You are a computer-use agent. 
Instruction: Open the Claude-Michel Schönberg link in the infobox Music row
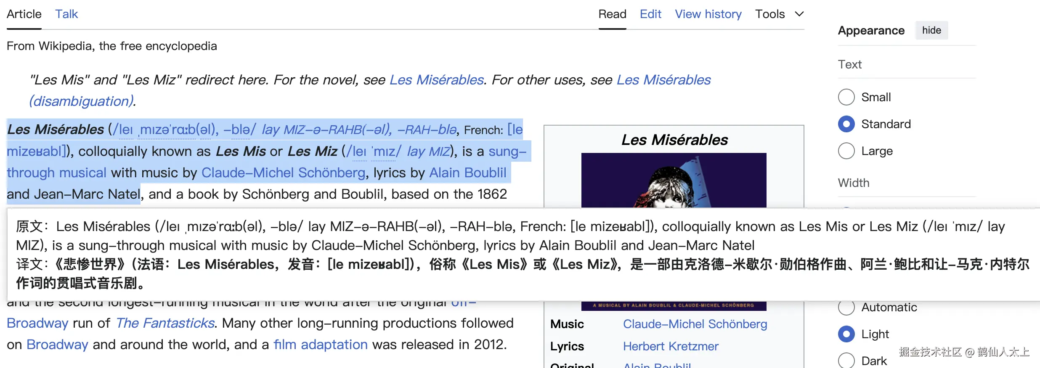click(695, 324)
